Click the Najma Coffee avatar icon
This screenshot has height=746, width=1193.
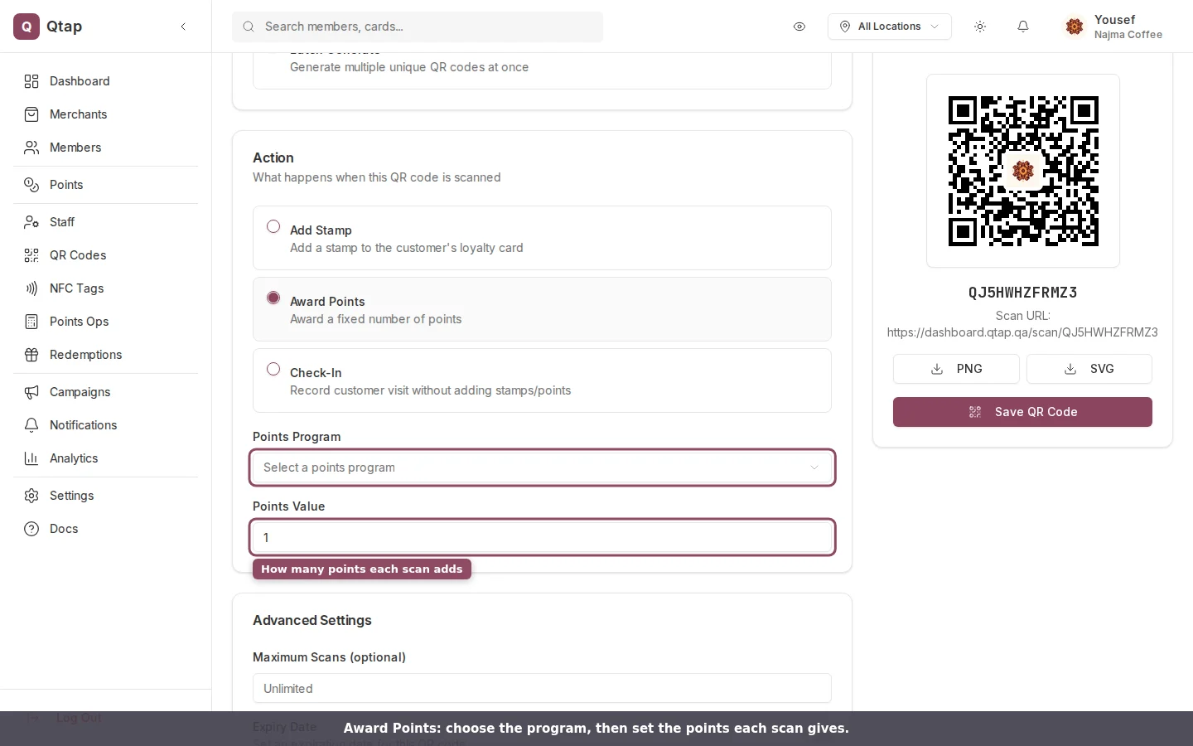(1075, 27)
